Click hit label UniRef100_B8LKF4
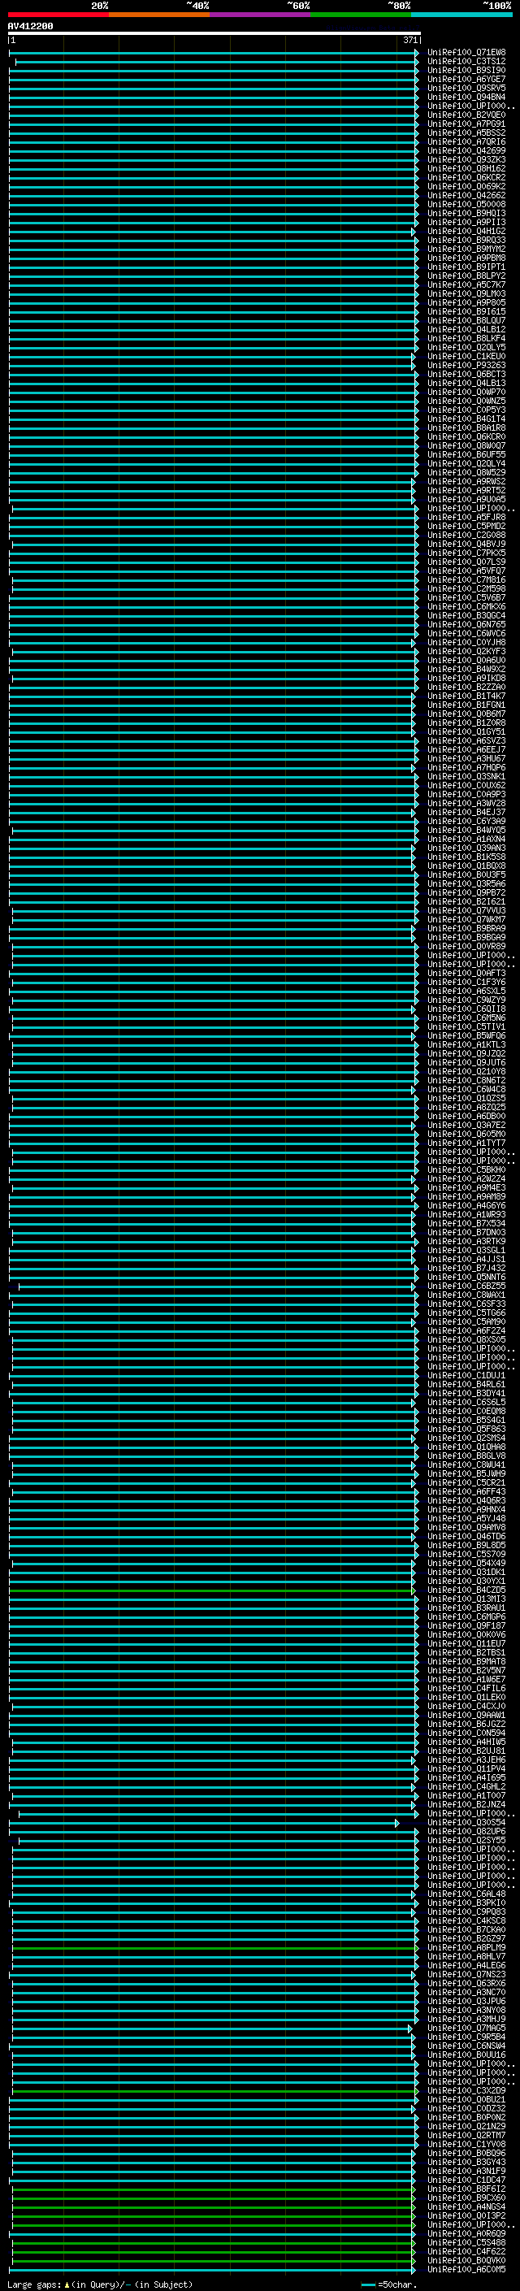The width and height of the screenshot is (520, 2291). click(x=466, y=339)
